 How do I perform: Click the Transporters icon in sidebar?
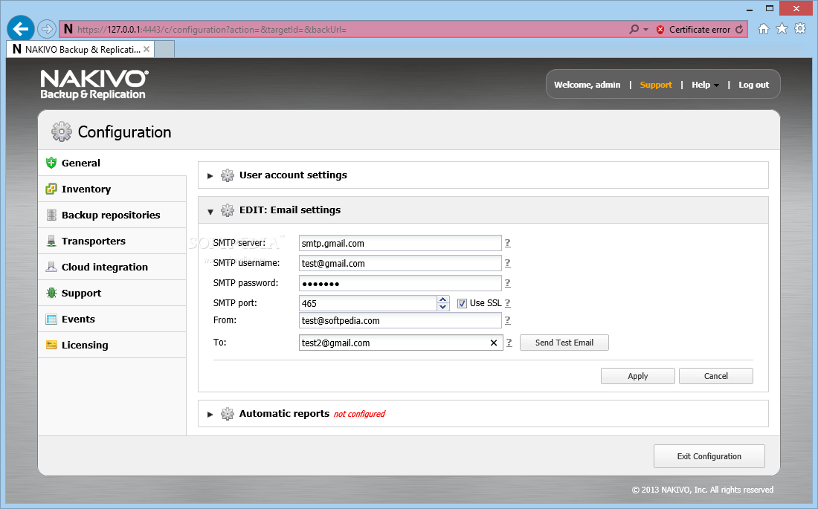click(x=51, y=241)
